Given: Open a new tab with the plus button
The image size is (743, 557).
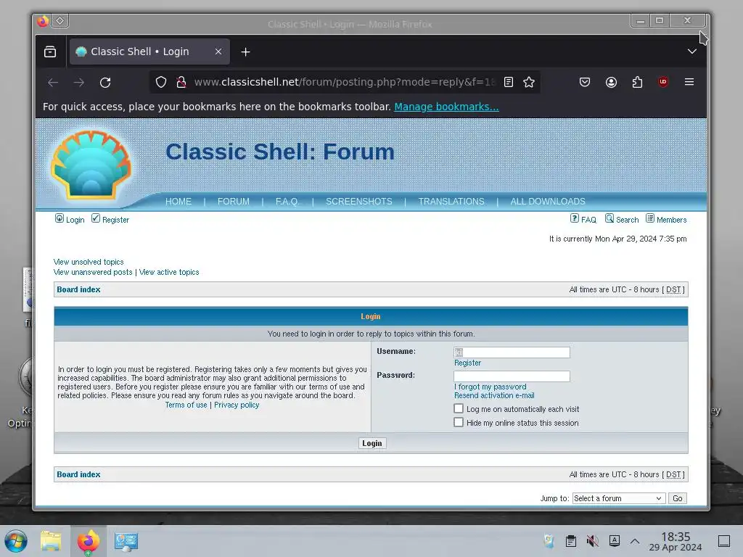Looking at the screenshot, I should tap(245, 52).
